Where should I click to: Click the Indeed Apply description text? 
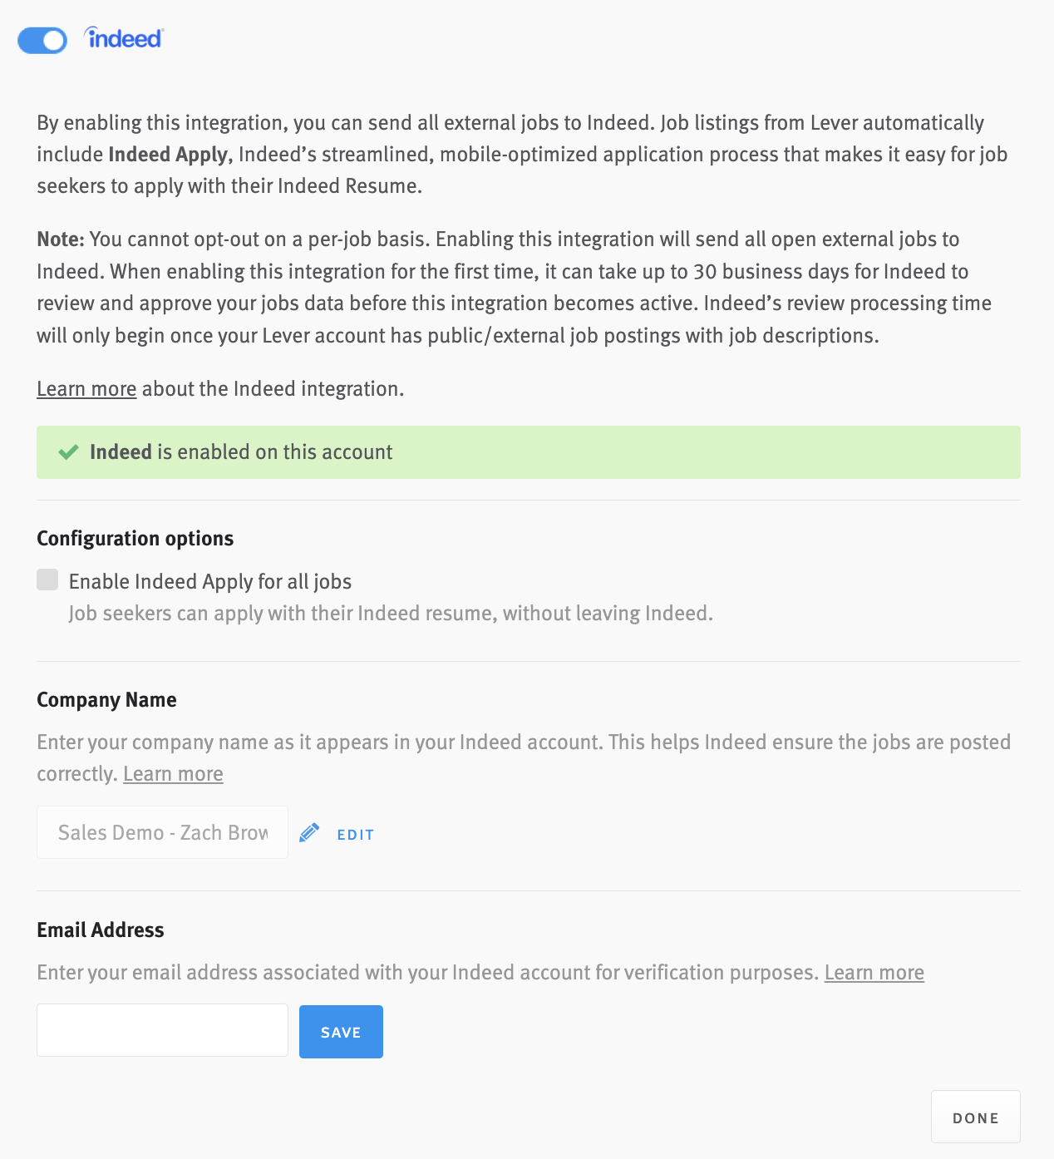pos(391,613)
